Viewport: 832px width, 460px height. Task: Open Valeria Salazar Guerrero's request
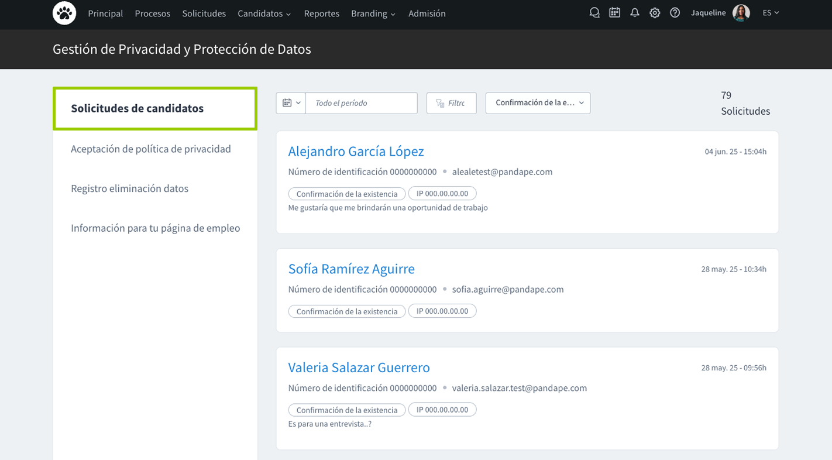359,368
